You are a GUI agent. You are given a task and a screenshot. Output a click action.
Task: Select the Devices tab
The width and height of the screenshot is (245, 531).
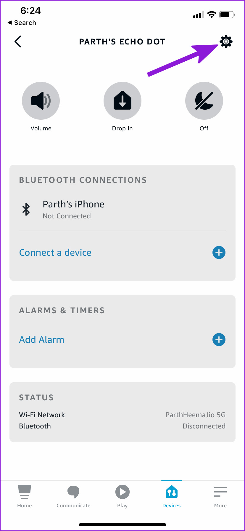point(172,496)
